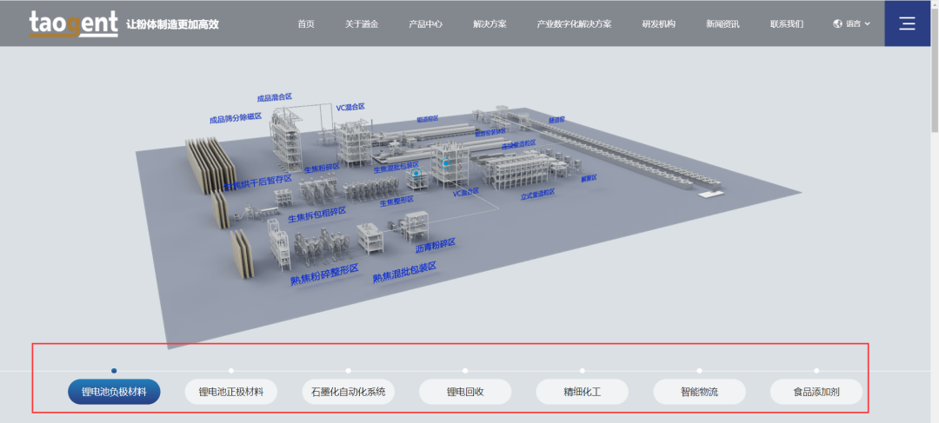Open 解决方案 navigation item
Image resolution: width=939 pixels, height=423 pixels.
click(489, 23)
